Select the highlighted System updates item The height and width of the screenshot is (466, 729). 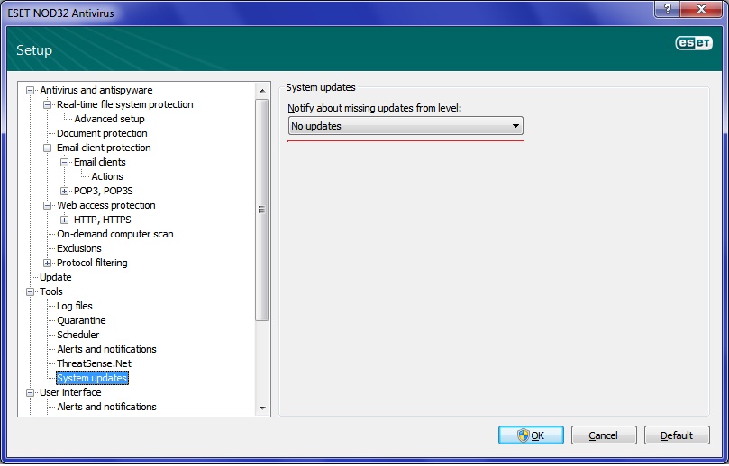pyautogui.click(x=92, y=378)
